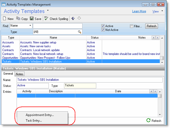Click the Assets type cell
The height and width of the screenshot is (128, 170).
pyautogui.click(x=6, y=46)
